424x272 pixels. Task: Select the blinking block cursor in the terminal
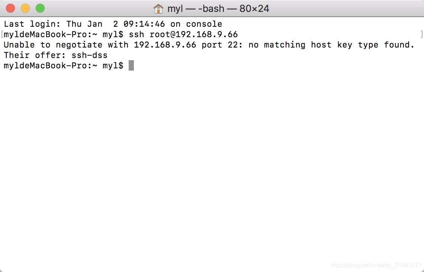(x=131, y=65)
